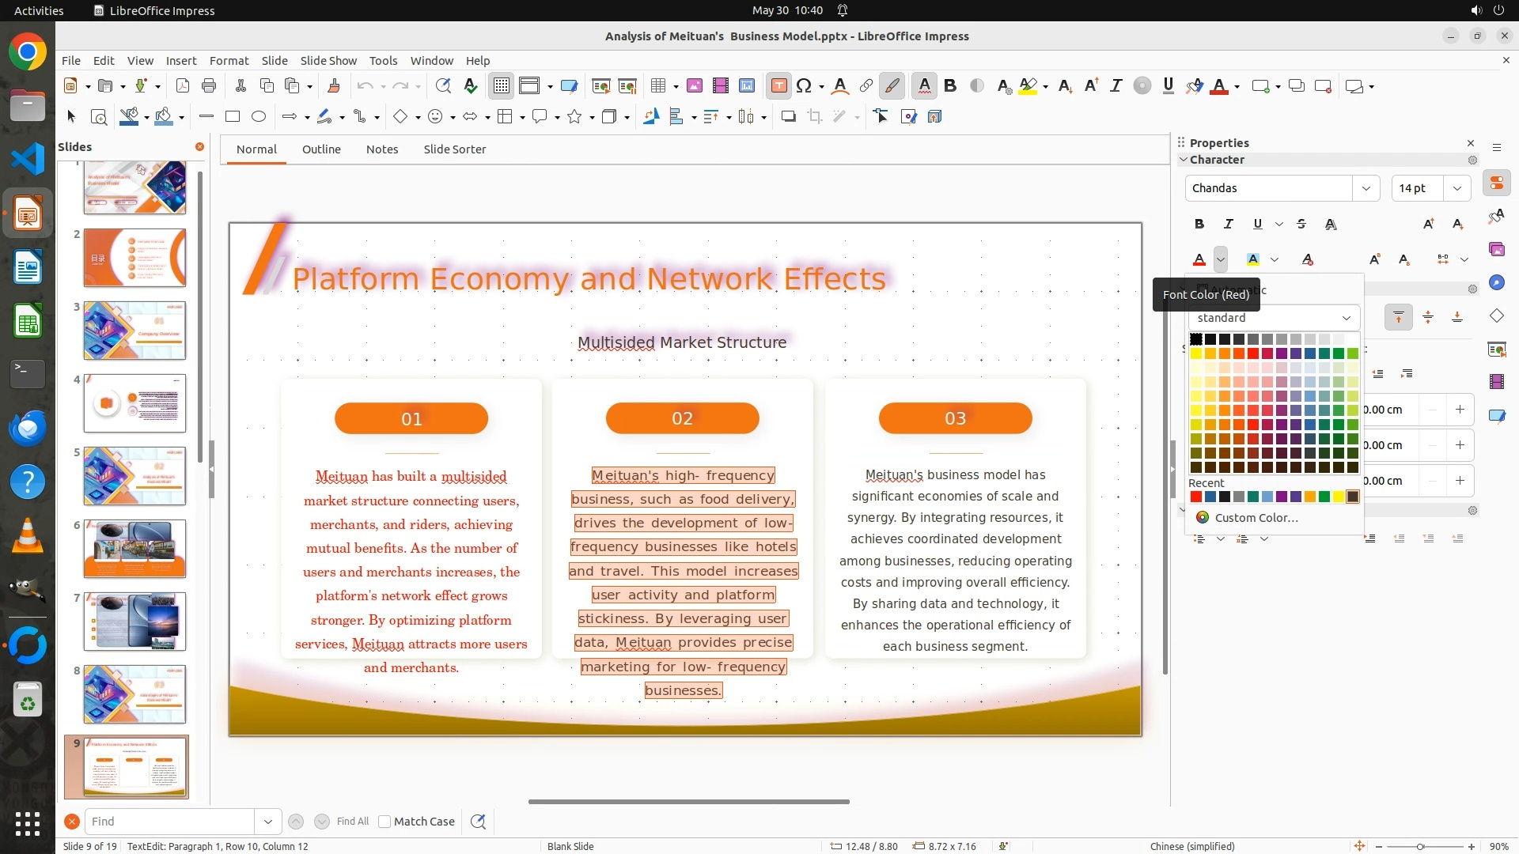Toggle the Display Grid icon
The image size is (1519, 854).
click(502, 86)
